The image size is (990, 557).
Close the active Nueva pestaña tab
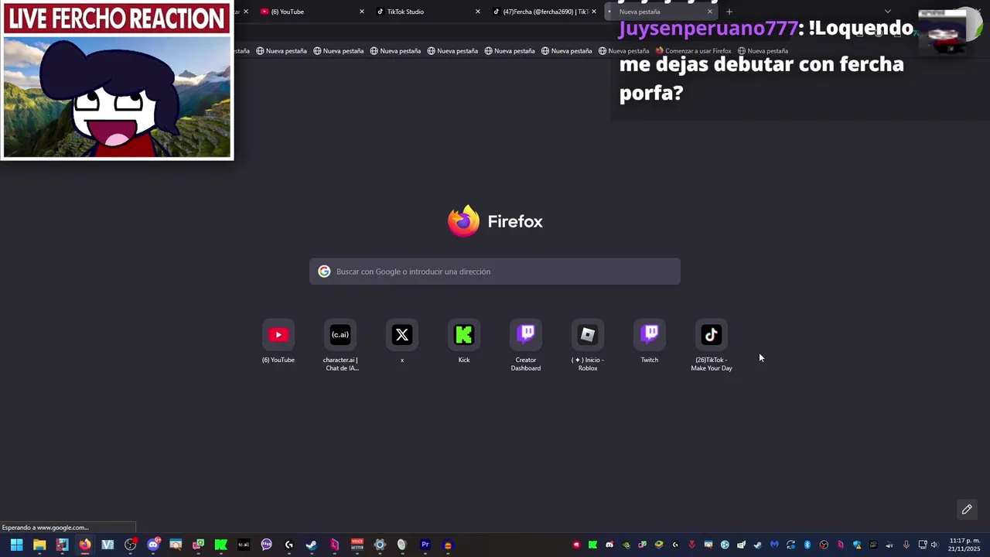point(710,12)
